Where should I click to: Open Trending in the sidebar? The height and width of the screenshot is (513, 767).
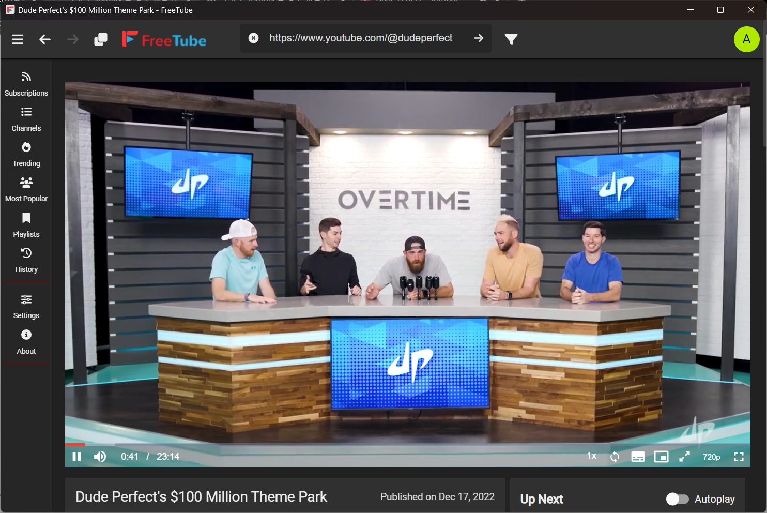click(26, 155)
